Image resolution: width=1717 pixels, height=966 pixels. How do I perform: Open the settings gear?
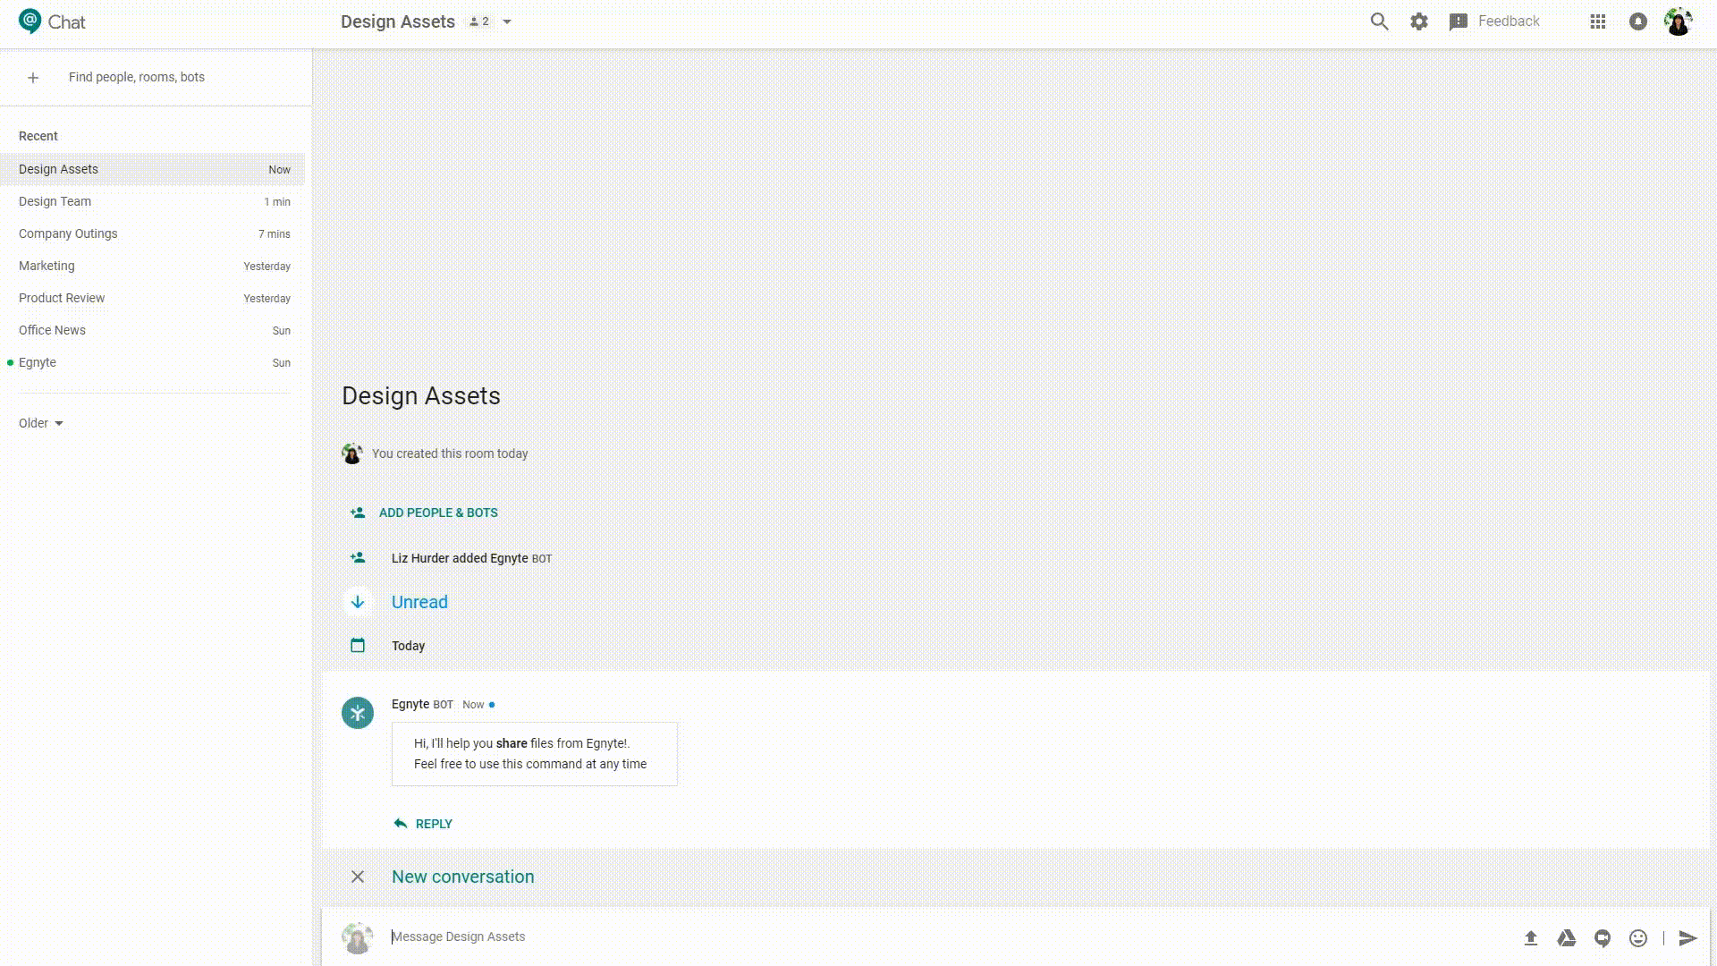pyautogui.click(x=1419, y=21)
